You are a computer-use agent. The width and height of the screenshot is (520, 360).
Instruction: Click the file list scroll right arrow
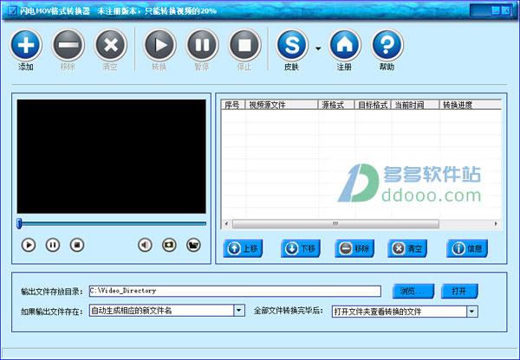click(496, 224)
